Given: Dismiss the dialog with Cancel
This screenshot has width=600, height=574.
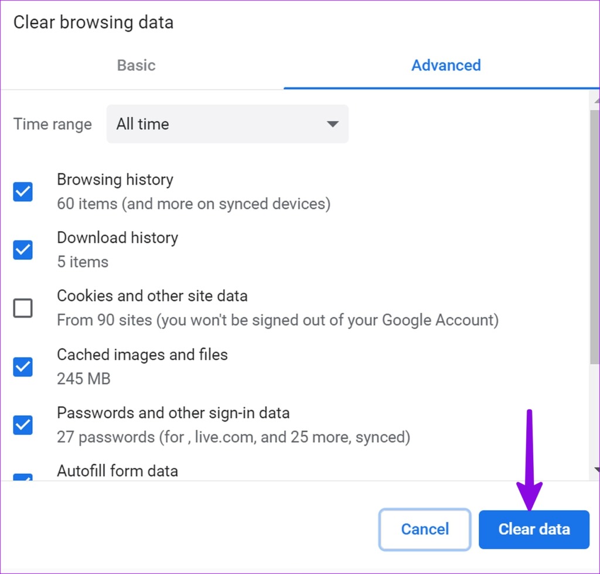Looking at the screenshot, I should coord(424,529).
